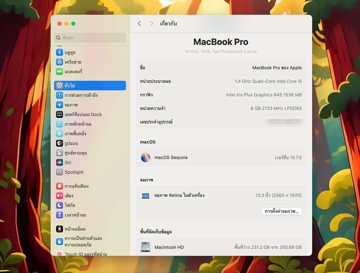360x273 pixels.
Task: Click the Macintosh HD name text
Action: click(169, 247)
